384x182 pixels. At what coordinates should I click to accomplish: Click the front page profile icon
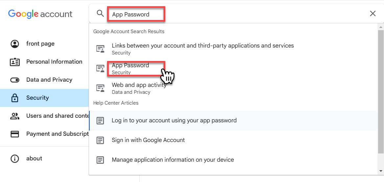[15, 44]
